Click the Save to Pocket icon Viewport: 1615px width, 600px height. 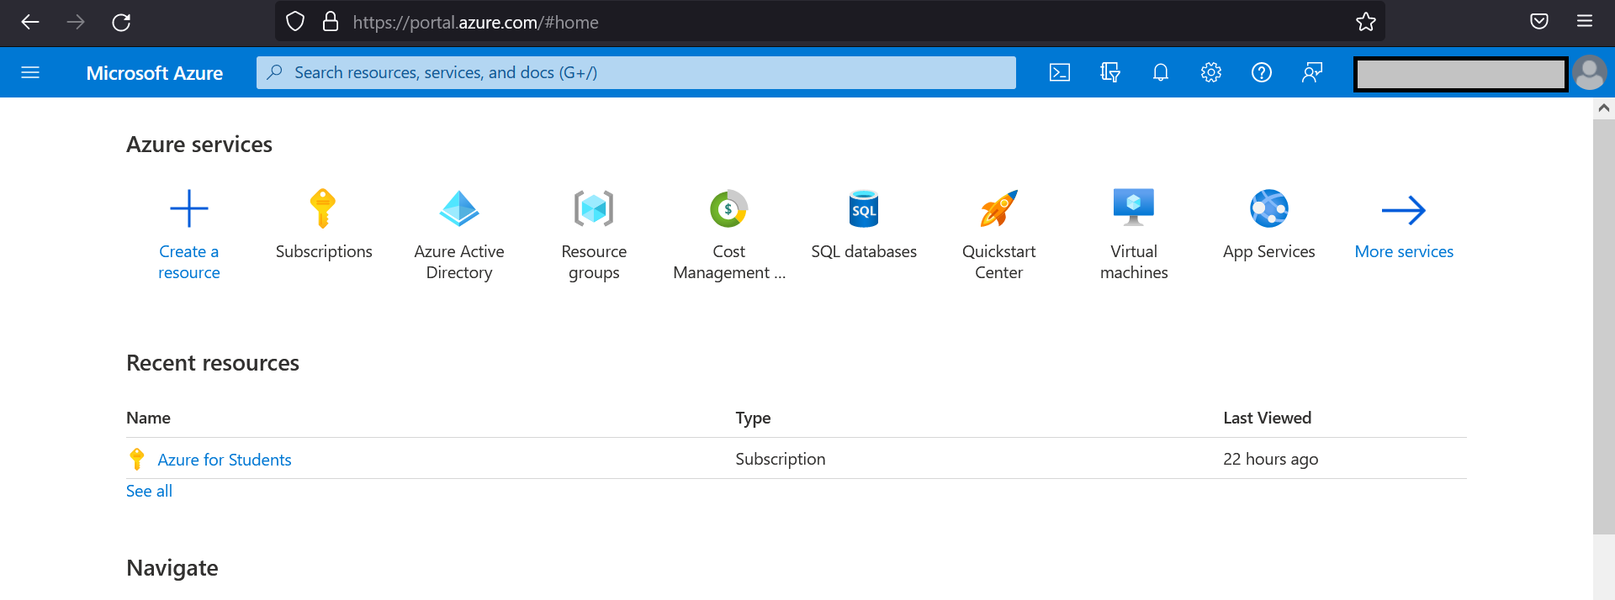point(1539,22)
